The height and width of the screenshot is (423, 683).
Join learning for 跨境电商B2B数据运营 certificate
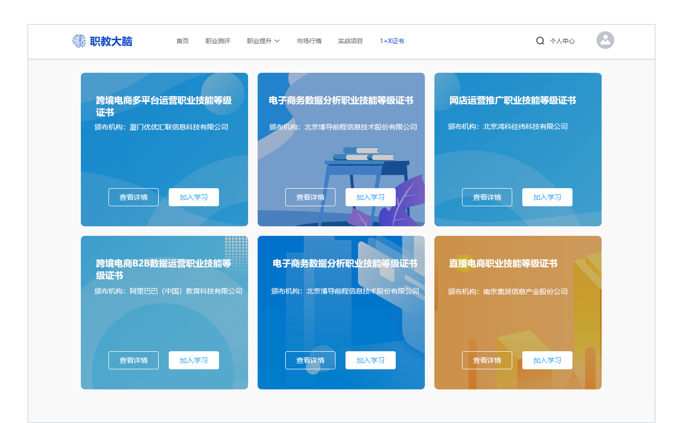tap(194, 360)
